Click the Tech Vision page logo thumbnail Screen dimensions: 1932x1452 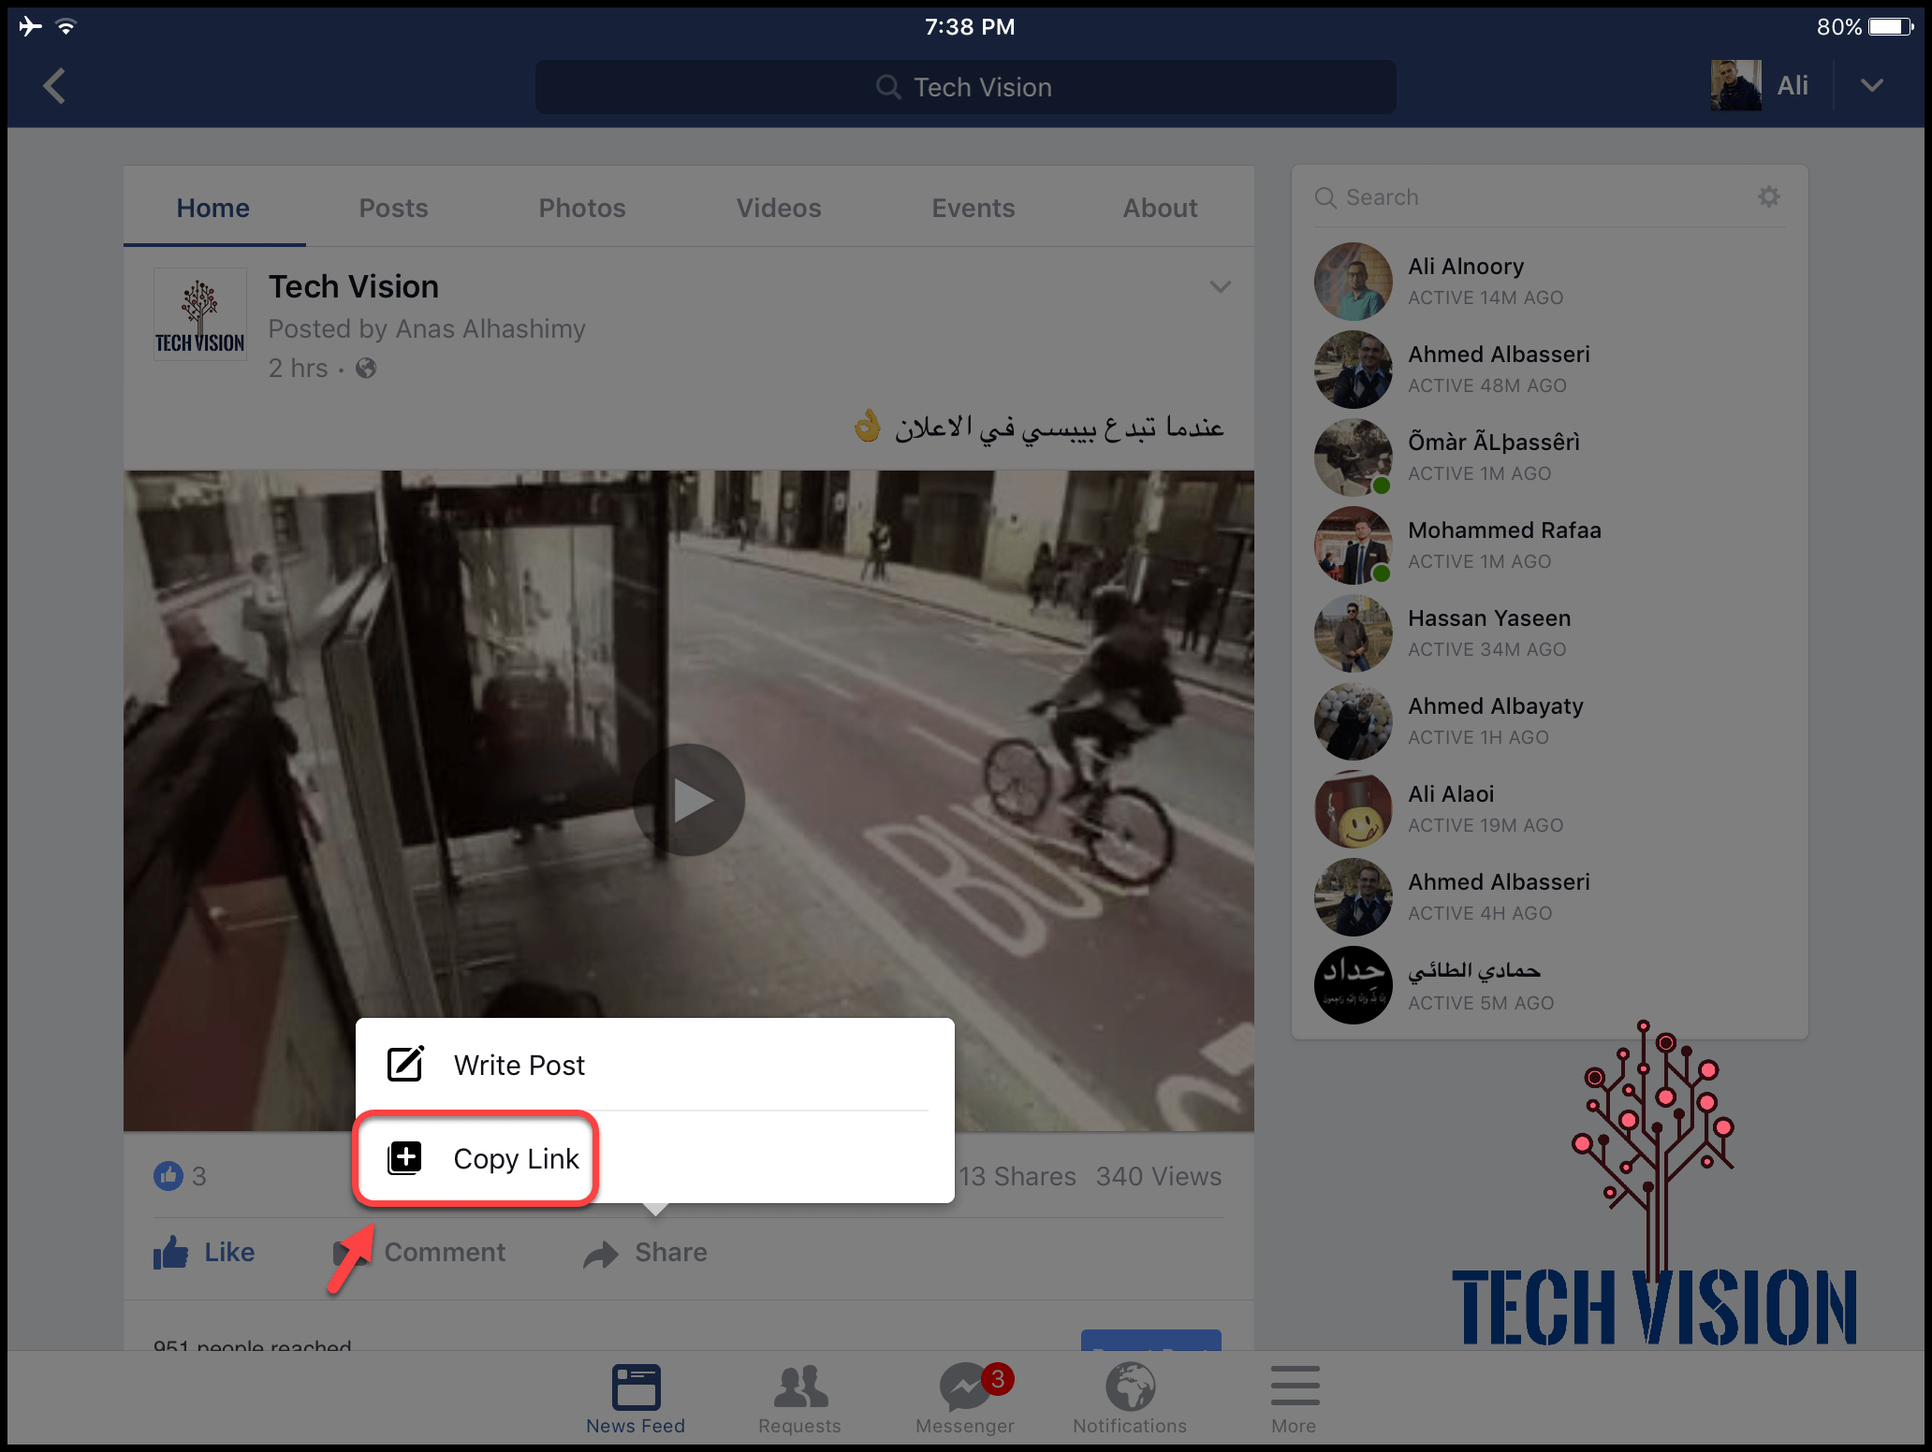(199, 314)
